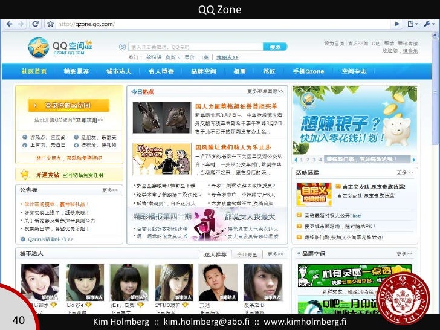Open the 精彩推荐 navigation tab
The width and height of the screenshot is (440, 330).
tap(76, 71)
